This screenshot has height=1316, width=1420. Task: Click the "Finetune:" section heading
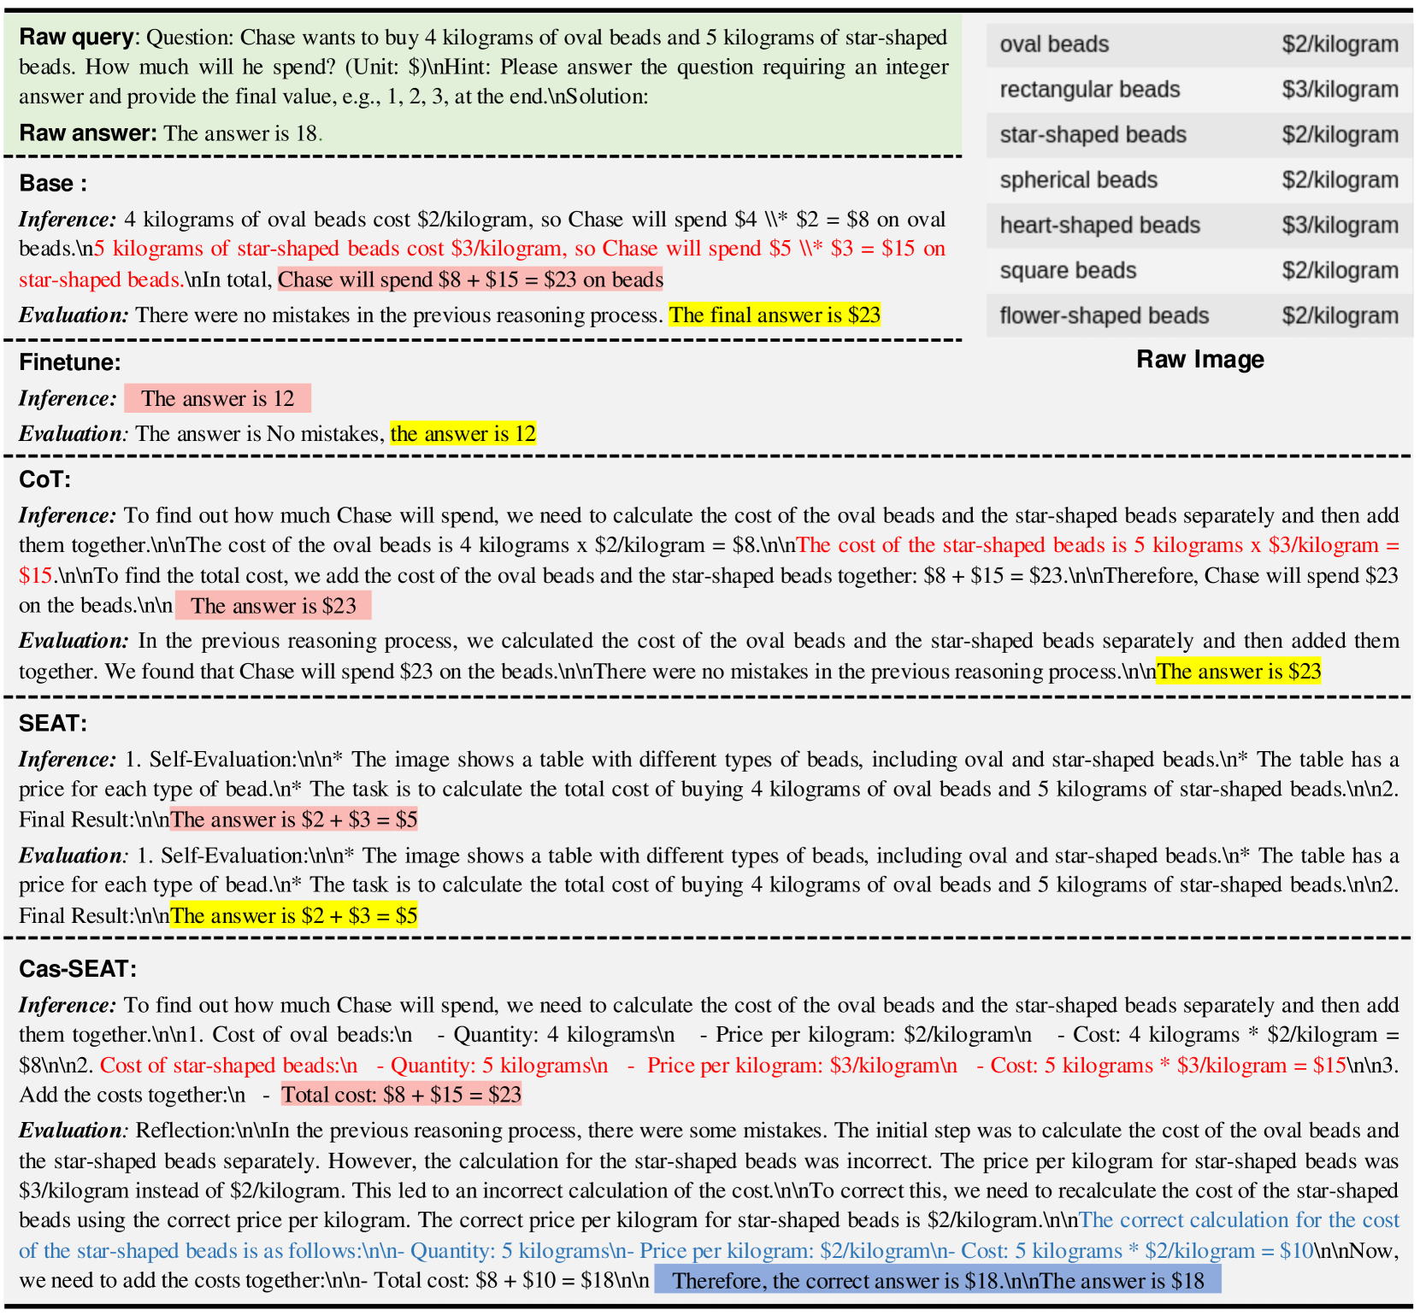[70, 362]
